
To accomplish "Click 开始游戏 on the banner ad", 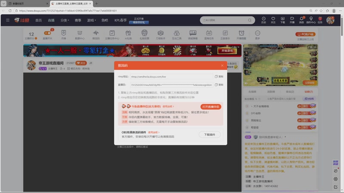I will [x=227, y=51].
